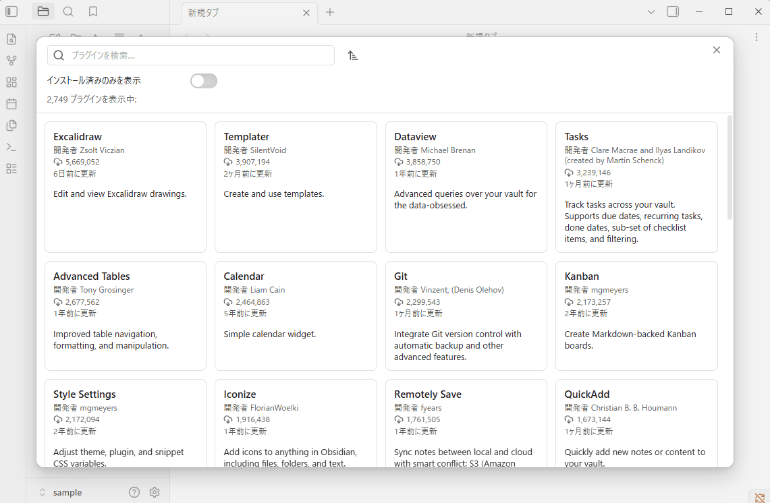Open the bookmarks pane icon
This screenshot has height=503, width=770.
(x=93, y=11)
